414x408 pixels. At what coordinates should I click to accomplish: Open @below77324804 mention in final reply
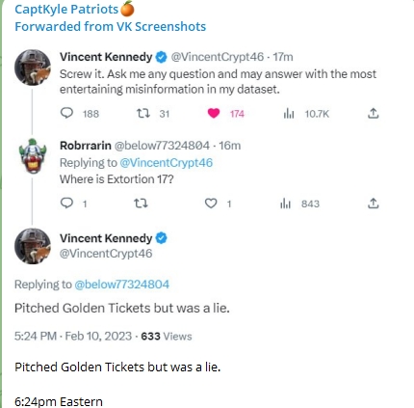[x=122, y=285]
